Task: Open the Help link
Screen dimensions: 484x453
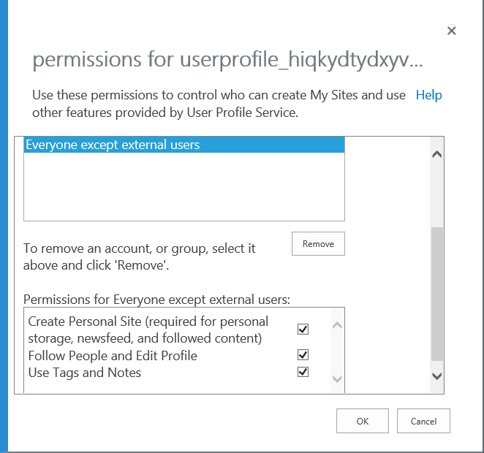Action: point(428,95)
